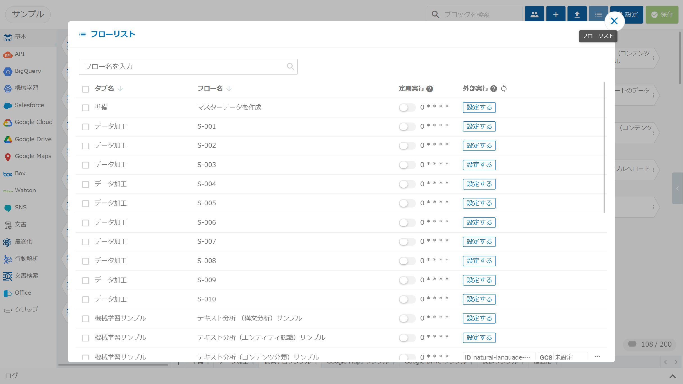Viewport: 683px width, 384px height.
Task: Click 設定する for テキスト分析（エンティティ認識）サンプル
Action: click(x=479, y=338)
